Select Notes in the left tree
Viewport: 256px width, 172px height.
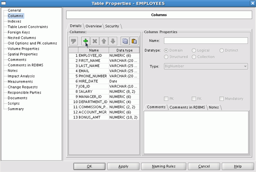12,71
